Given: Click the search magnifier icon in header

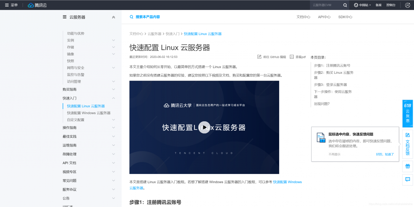Looking at the screenshot, I should [345, 5].
